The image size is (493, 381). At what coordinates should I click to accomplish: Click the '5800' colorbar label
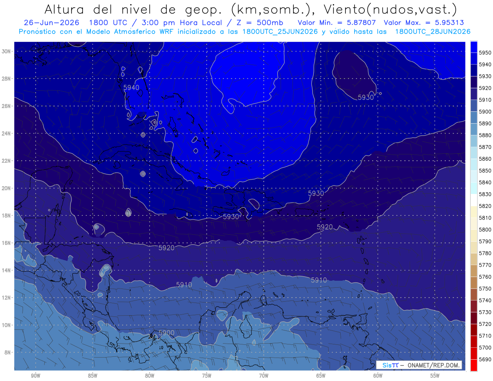pyautogui.click(x=485, y=229)
